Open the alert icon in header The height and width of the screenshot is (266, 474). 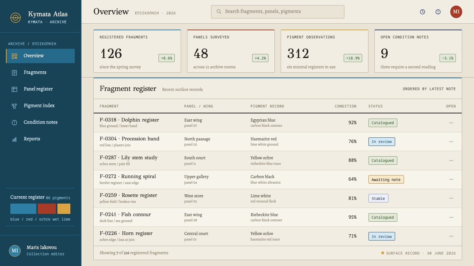click(x=438, y=12)
